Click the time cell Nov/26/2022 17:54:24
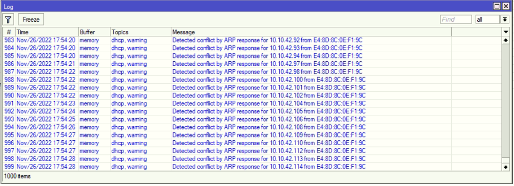The width and height of the screenshot is (514, 186). pyautogui.click(x=46, y=111)
